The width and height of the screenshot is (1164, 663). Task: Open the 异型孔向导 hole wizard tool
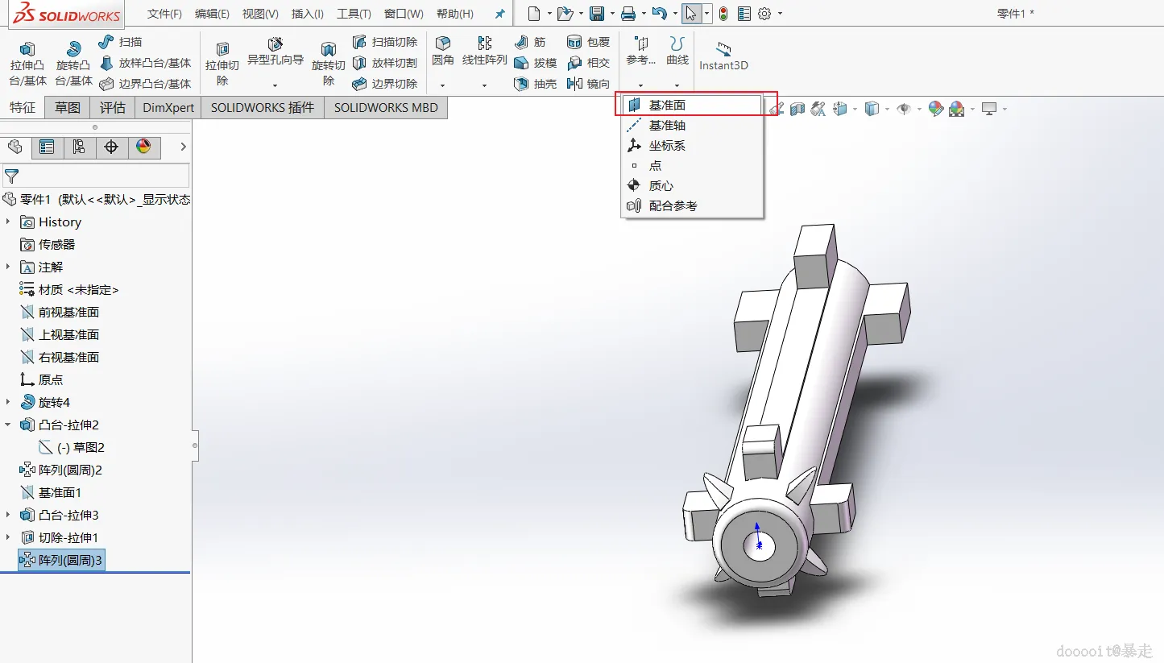pos(275,50)
